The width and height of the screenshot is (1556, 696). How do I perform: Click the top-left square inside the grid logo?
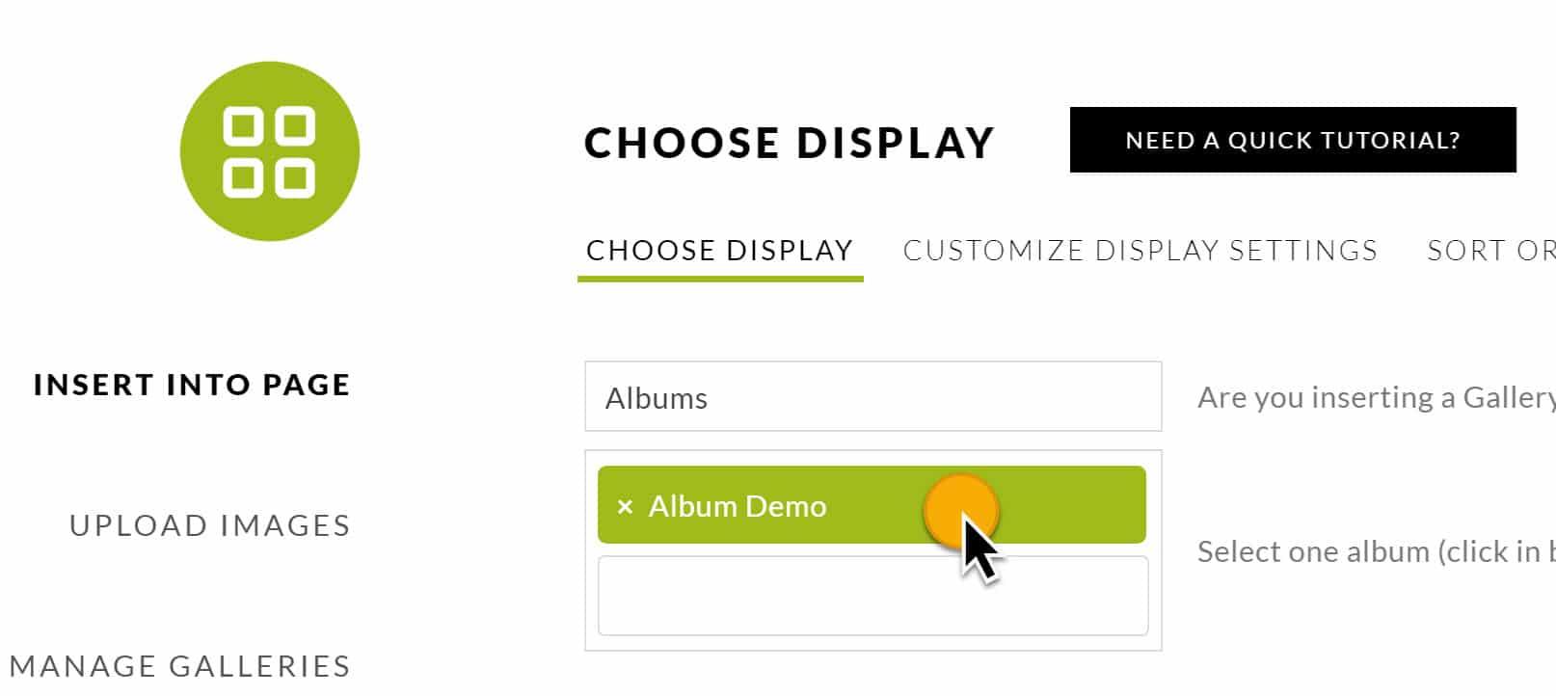pyautogui.click(x=244, y=125)
